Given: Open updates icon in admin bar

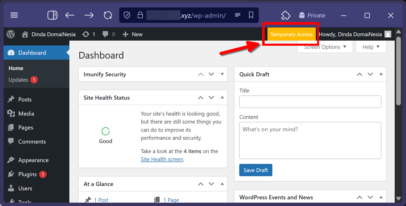Looking at the screenshot, I should pos(86,34).
